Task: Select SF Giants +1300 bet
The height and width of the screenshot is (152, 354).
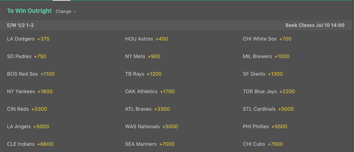Action: click(x=263, y=74)
